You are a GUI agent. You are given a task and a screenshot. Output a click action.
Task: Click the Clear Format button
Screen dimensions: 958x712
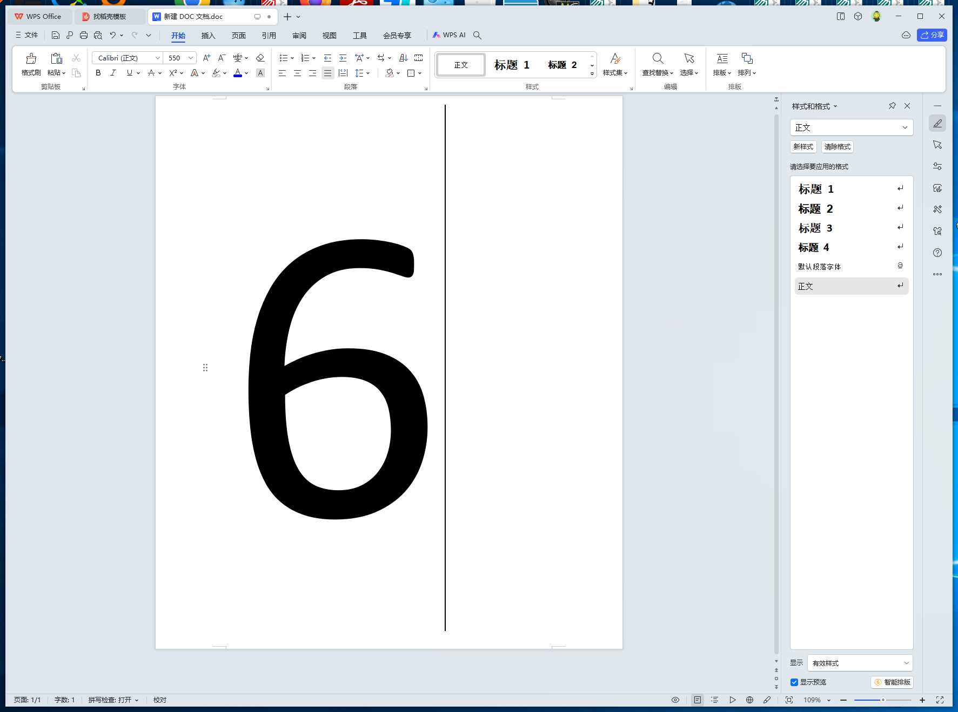(x=837, y=146)
